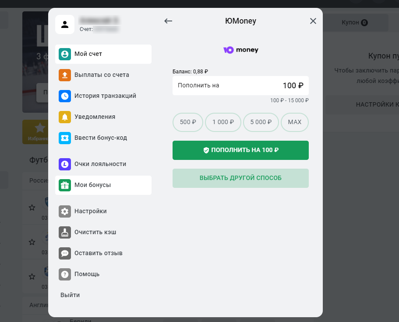Click the orange Выплаты со счета icon
Viewport: 399px width, 322px height.
coord(65,75)
